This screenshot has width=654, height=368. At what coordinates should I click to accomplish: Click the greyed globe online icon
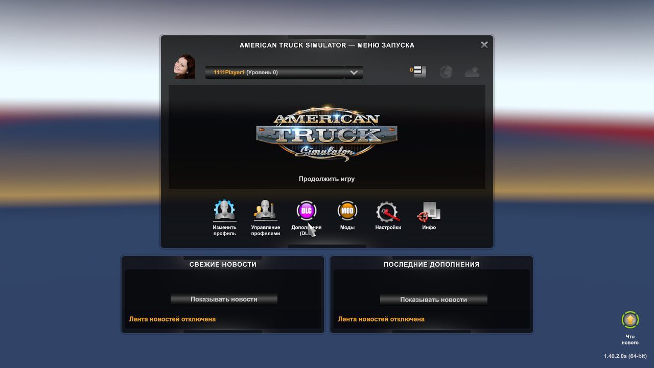coord(446,72)
